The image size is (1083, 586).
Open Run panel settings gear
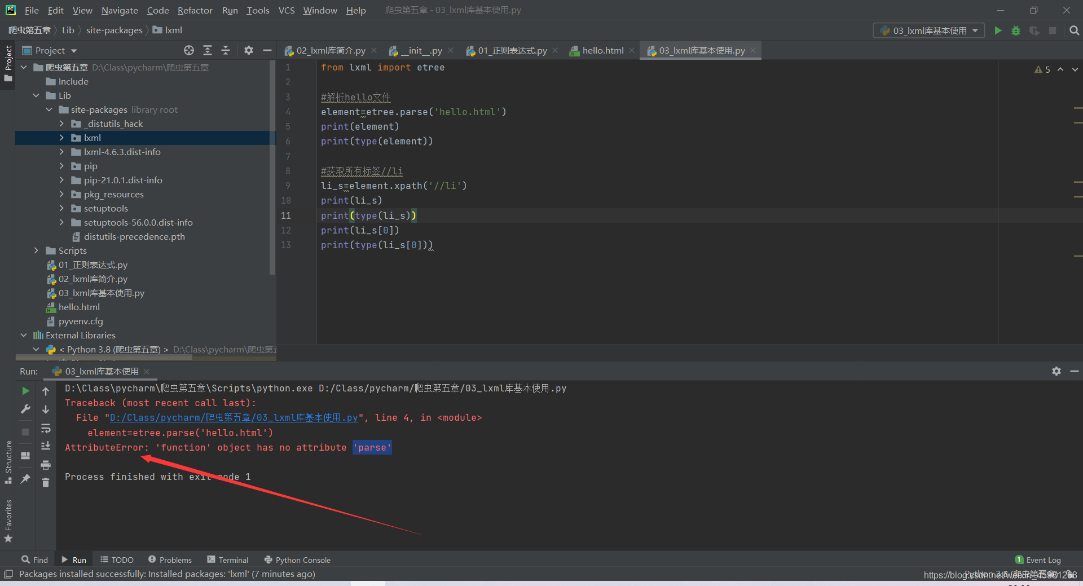coord(1056,371)
